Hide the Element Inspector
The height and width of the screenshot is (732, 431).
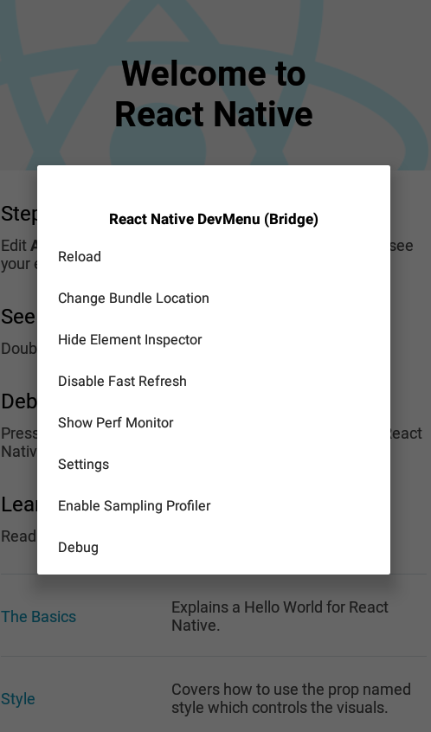point(214,340)
